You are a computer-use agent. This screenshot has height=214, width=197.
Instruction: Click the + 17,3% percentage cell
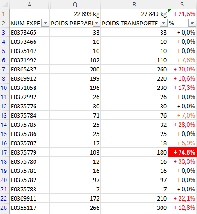click(182, 88)
